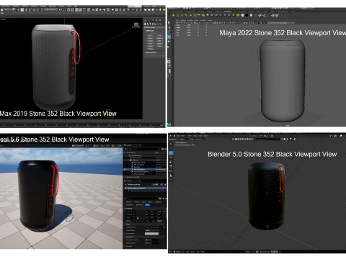
Task: Pick the Measure tool in Blender toolbar
Action: (x=171, y=176)
